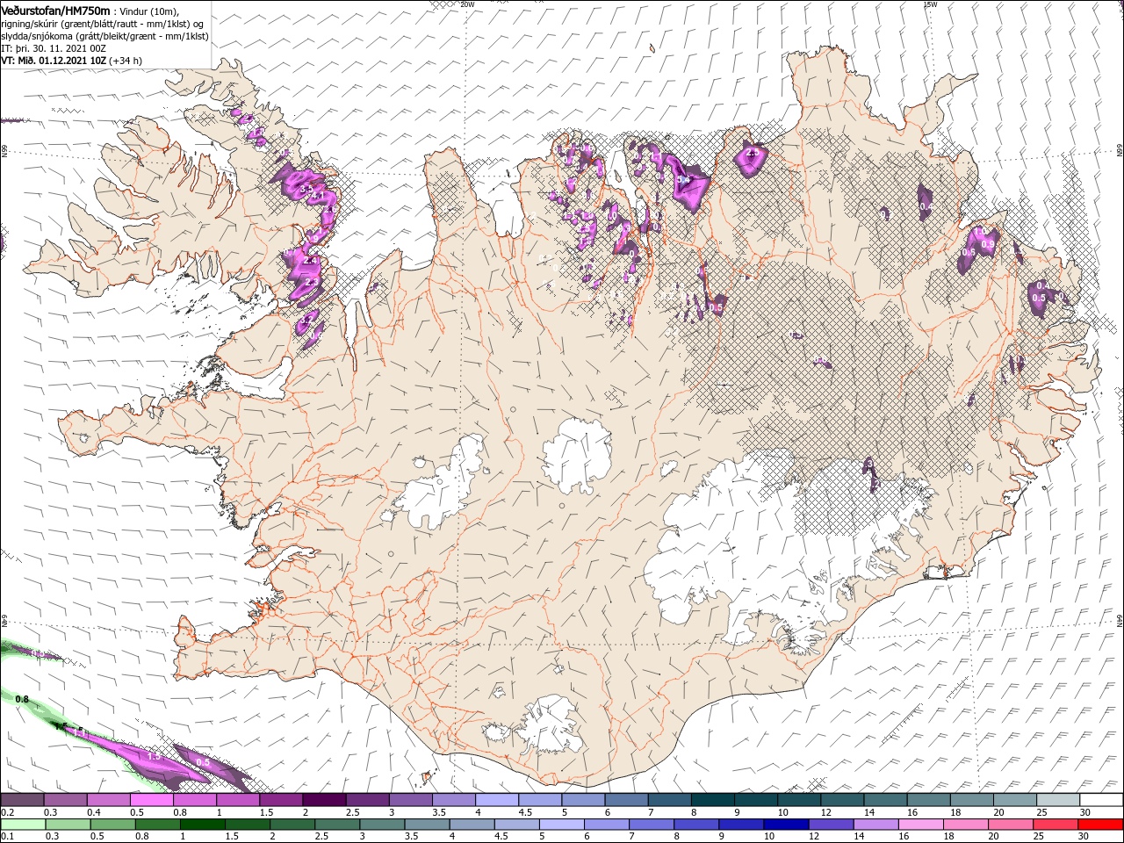Viewport: 1124px width, 843px height.
Task: Click the 0.9 value on east purple patch
Action: coord(988,244)
